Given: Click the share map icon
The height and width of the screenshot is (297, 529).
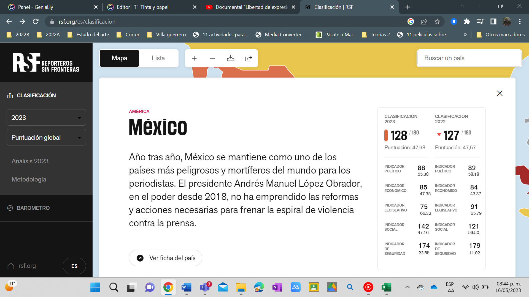Looking at the screenshot, I should (249, 58).
